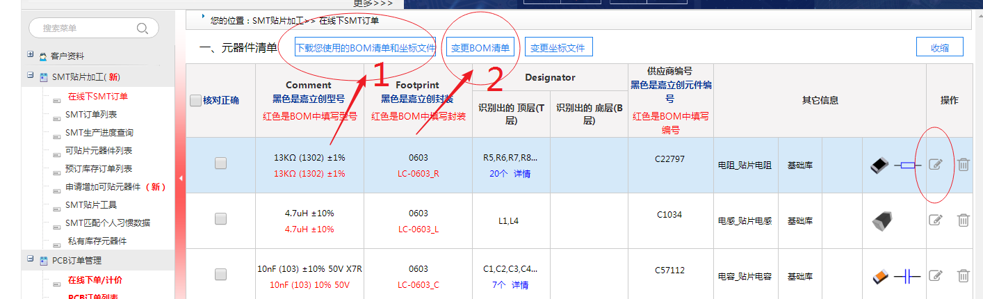983x299 pixels.
Task: Collapse sidebar using red arrow handle
Action: tap(181, 179)
